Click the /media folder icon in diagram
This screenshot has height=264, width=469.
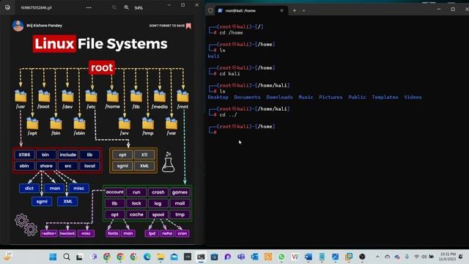(160, 96)
